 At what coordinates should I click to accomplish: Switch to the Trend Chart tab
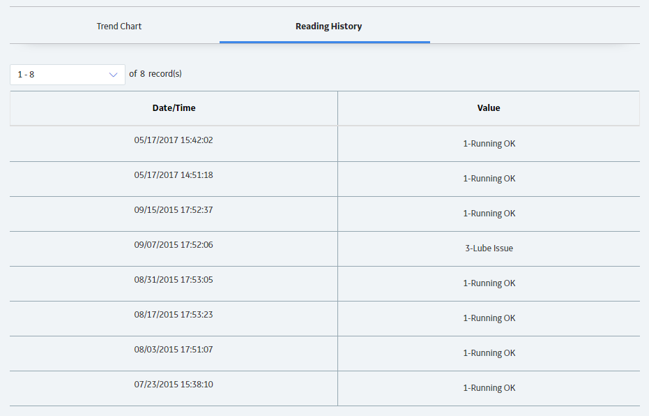point(119,26)
